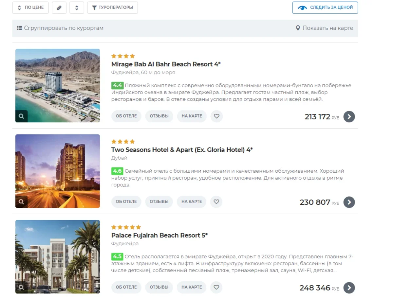Zoom Mirage Bab Al Bahr photo magnifier
This screenshot has height=297, width=393.
pos(21,116)
